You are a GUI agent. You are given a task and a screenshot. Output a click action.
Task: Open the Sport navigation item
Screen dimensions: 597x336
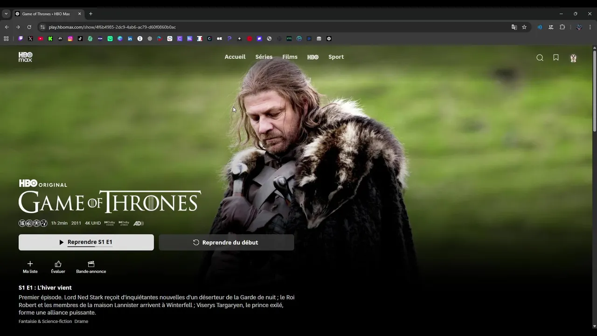[336, 57]
